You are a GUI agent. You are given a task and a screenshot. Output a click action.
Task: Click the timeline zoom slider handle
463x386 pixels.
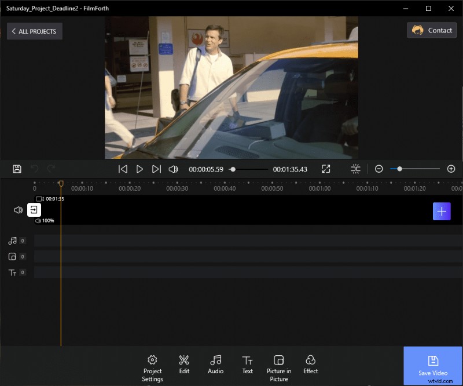pyautogui.click(x=399, y=169)
